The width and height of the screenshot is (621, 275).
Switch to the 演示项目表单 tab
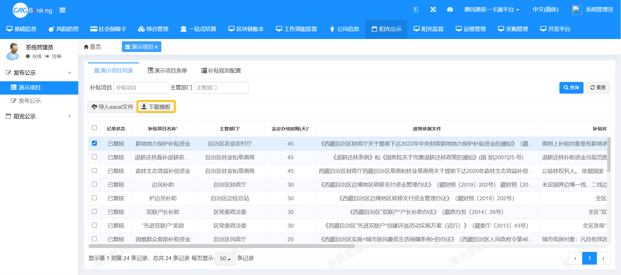coord(167,71)
